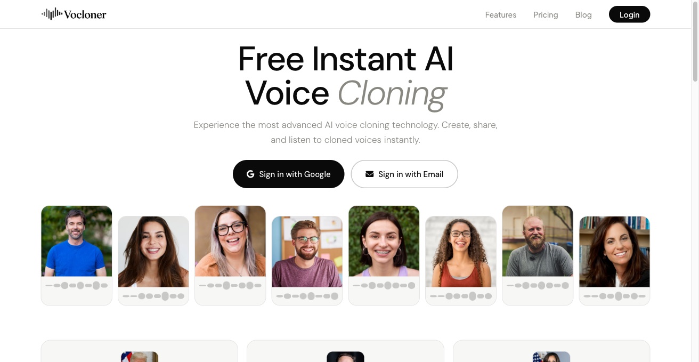
Task: Sign in with Google
Action: click(288, 174)
